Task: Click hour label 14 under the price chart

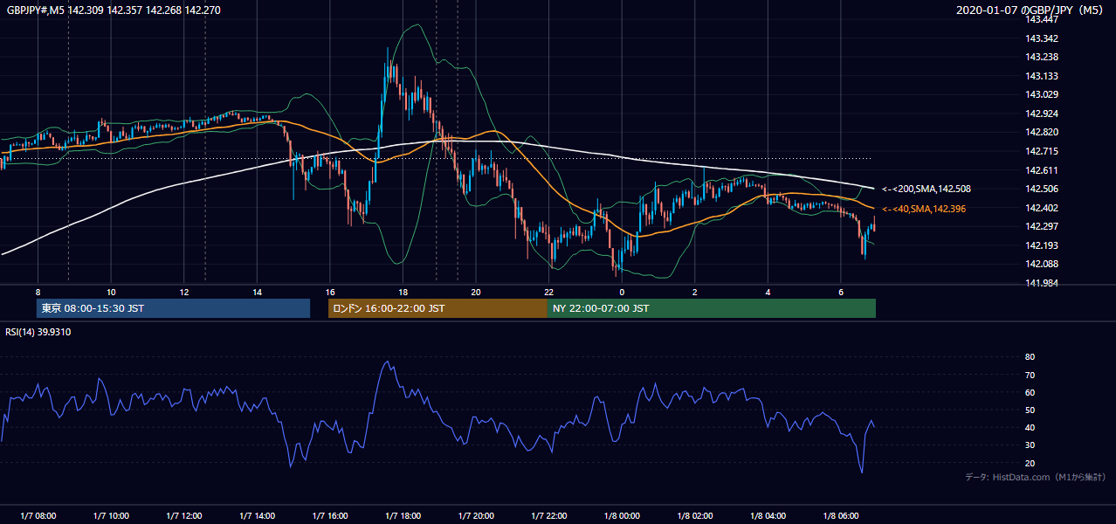Action: (x=257, y=292)
